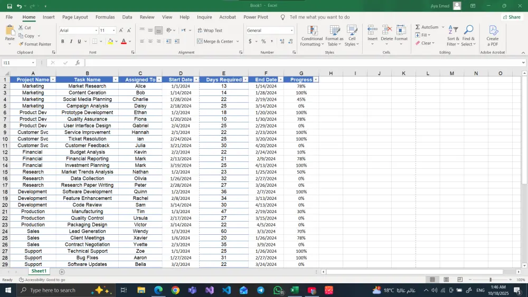This screenshot has width=528, height=297.
Task: Click the red Font Color swatch
Action: click(124, 41)
